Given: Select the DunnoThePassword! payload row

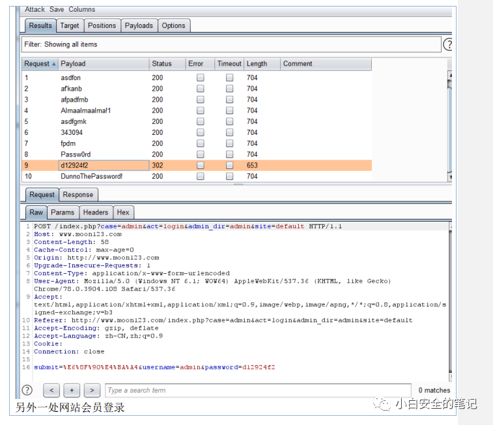Looking at the screenshot, I should [197, 176].
